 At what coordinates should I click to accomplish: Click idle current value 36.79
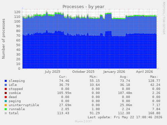click(64, 85)
